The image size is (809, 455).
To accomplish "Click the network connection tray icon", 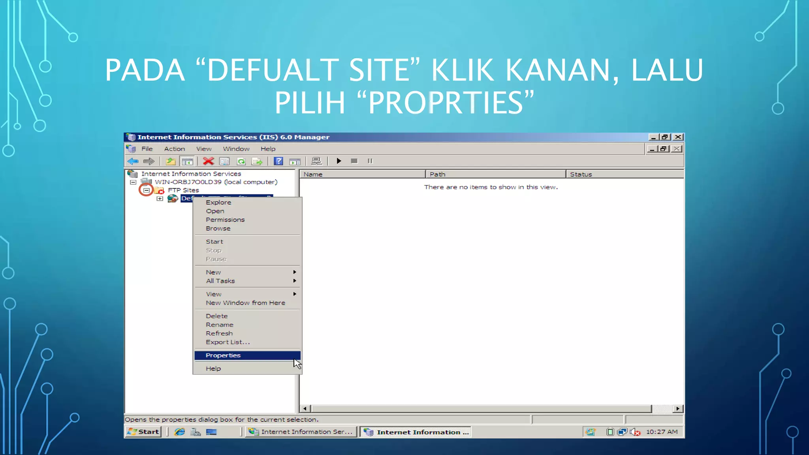I will [622, 432].
